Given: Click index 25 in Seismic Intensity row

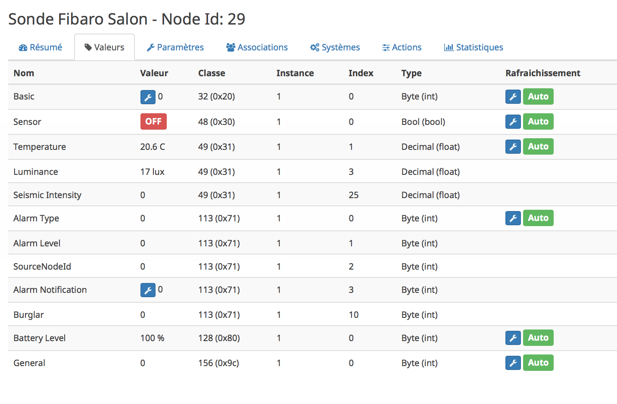Looking at the screenshot, I should point(354,195).
